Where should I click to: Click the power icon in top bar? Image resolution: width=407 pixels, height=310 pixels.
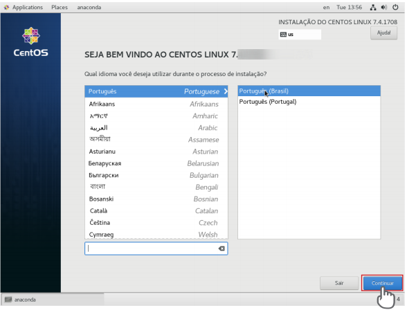(395, 7)
